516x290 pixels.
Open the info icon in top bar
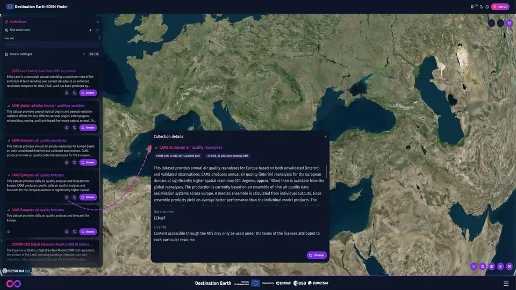[x=487, y=6]
